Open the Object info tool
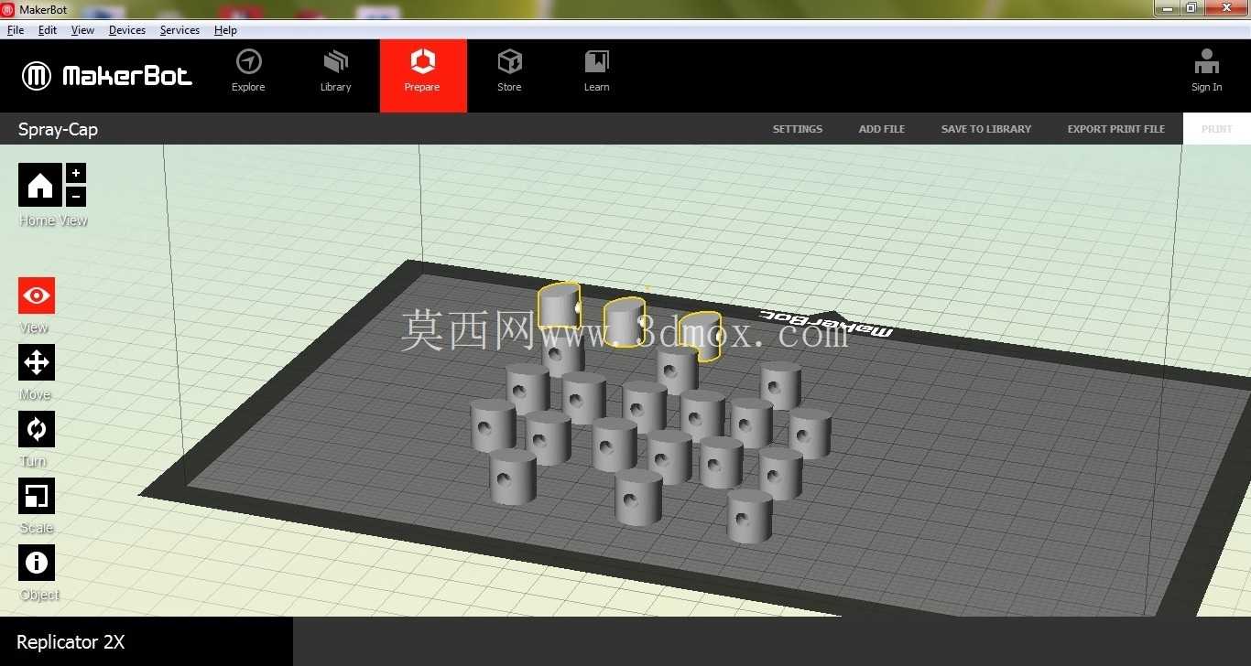Image resolution: width=1251 pixels, height=666 pixels. 37,563
